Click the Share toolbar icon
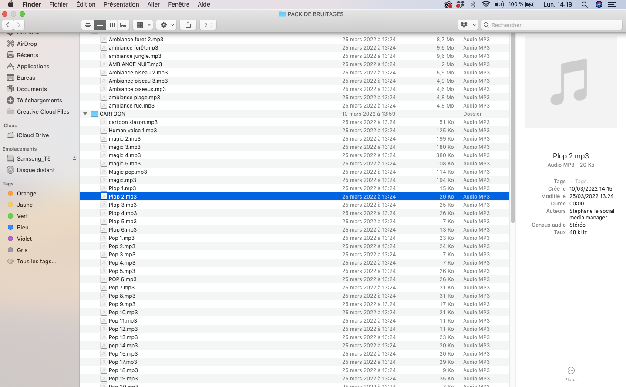 [x=188, y=25]
